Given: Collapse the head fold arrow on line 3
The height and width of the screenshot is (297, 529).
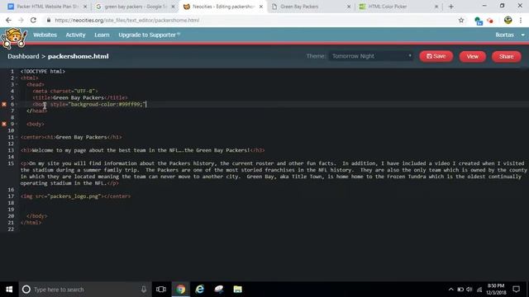Looking at the screenshot, I should [17, 84].
